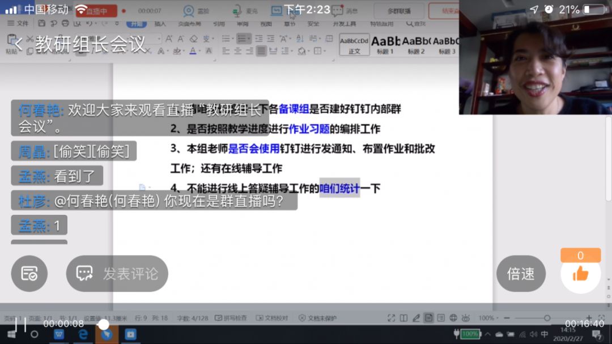Go back from 教研组长会议 replay
Viewport: 612px width, 344px height.
tap(18, 43)
